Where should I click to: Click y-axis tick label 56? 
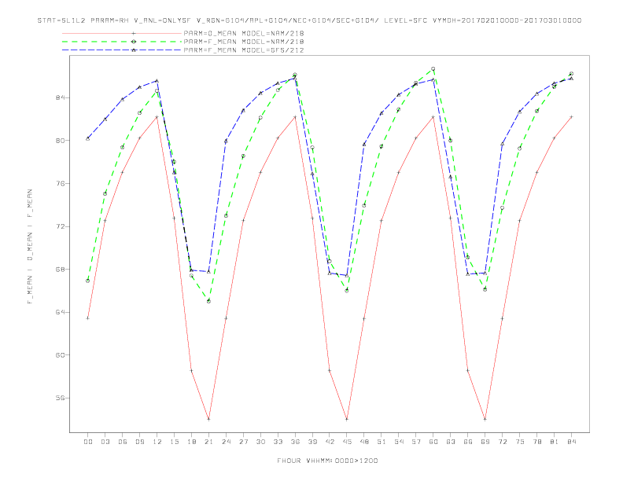[x=61, y=398]
